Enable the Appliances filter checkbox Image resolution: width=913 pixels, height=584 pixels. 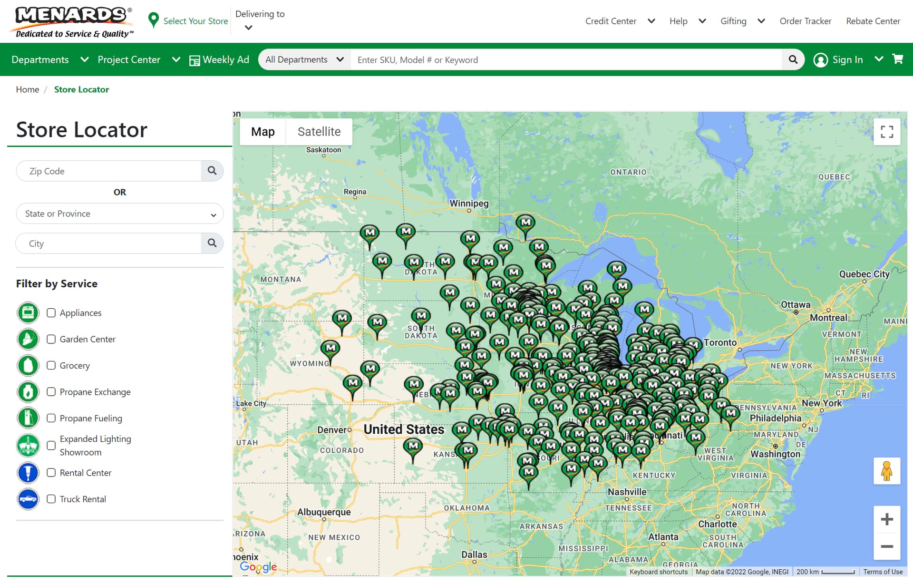(x=51, y=312)
